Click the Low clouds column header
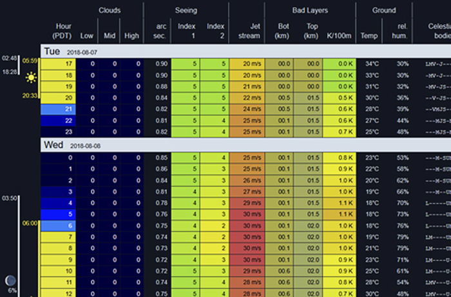This screenshot has height=297, width=451. 86,36
